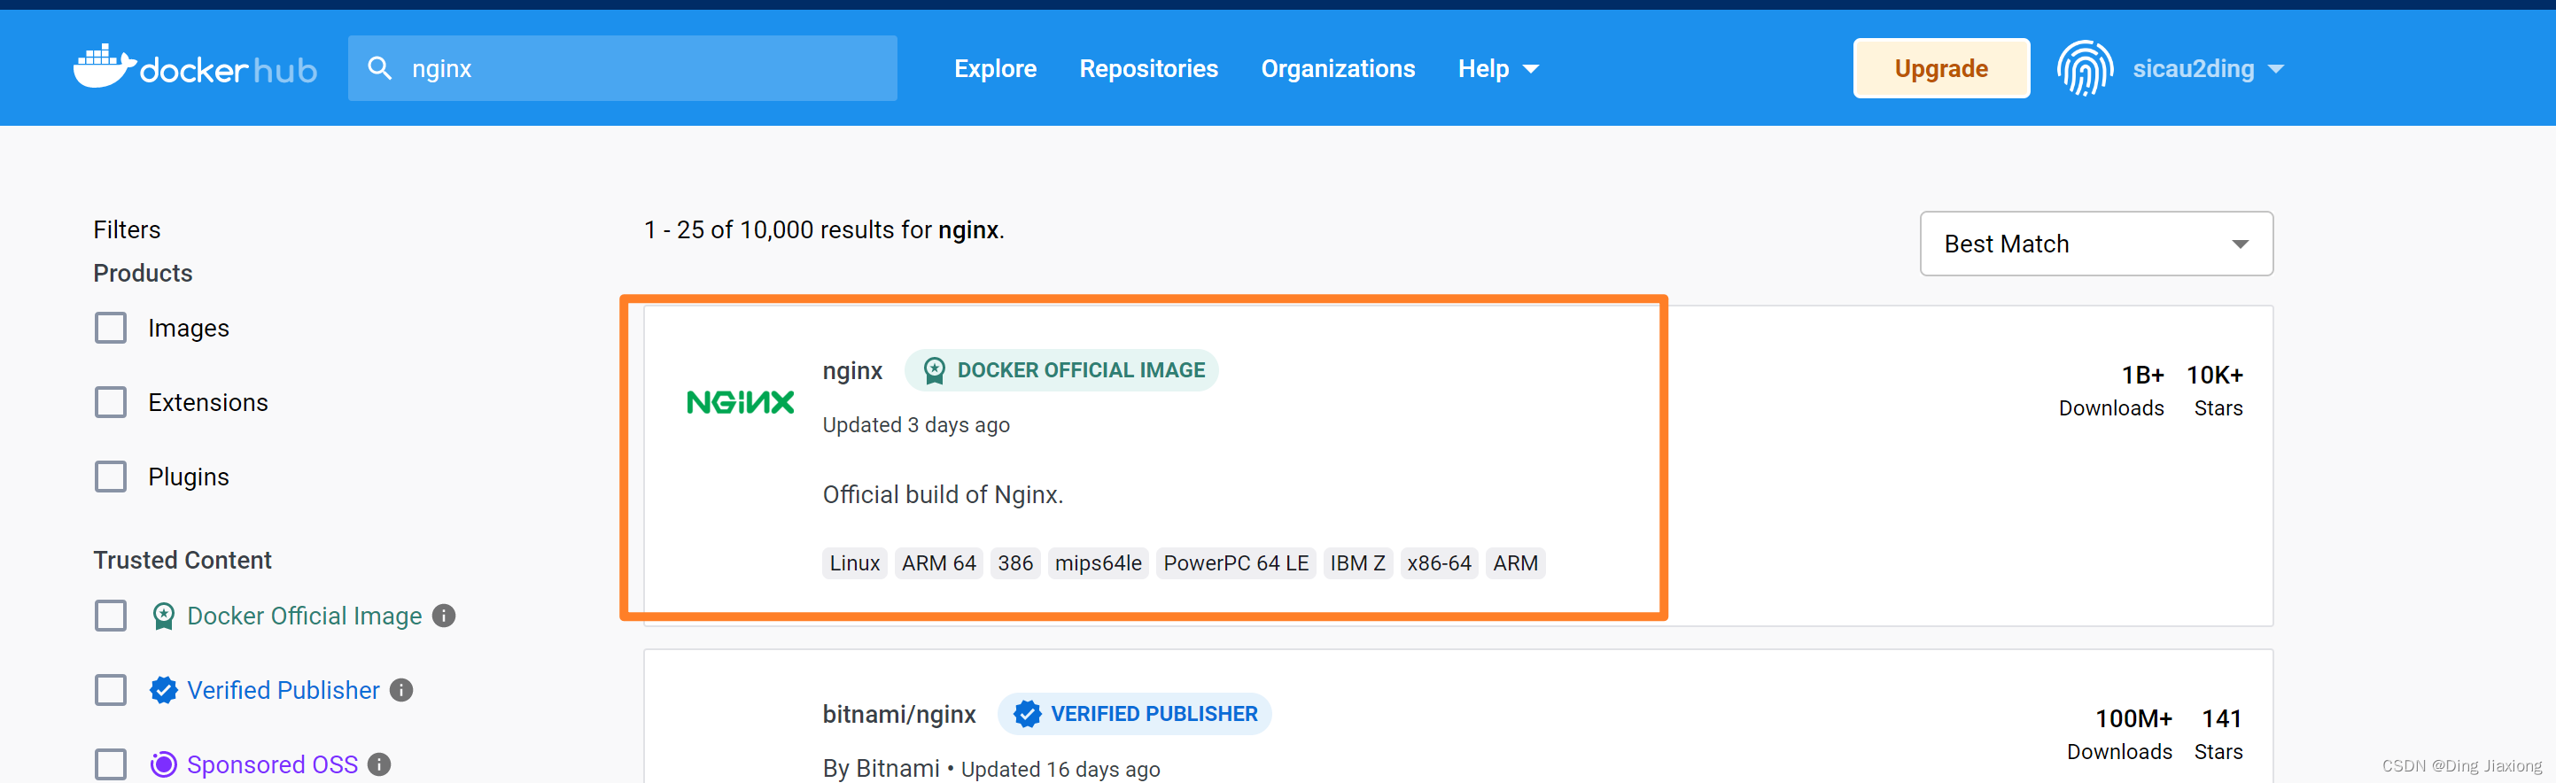The height and width of the screenshot is (783, 2556).
Task: Click the mips64le architecture tag
Action: tap(1098, 562)
